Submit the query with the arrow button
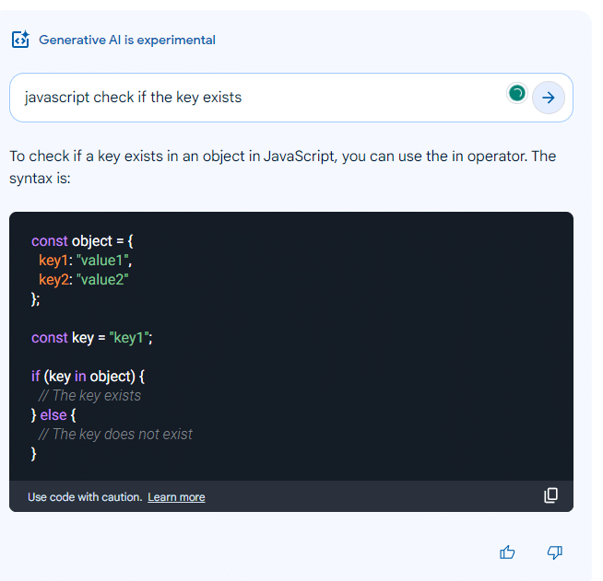Screen dimensions: 603x581 click(x=549, y=98)
